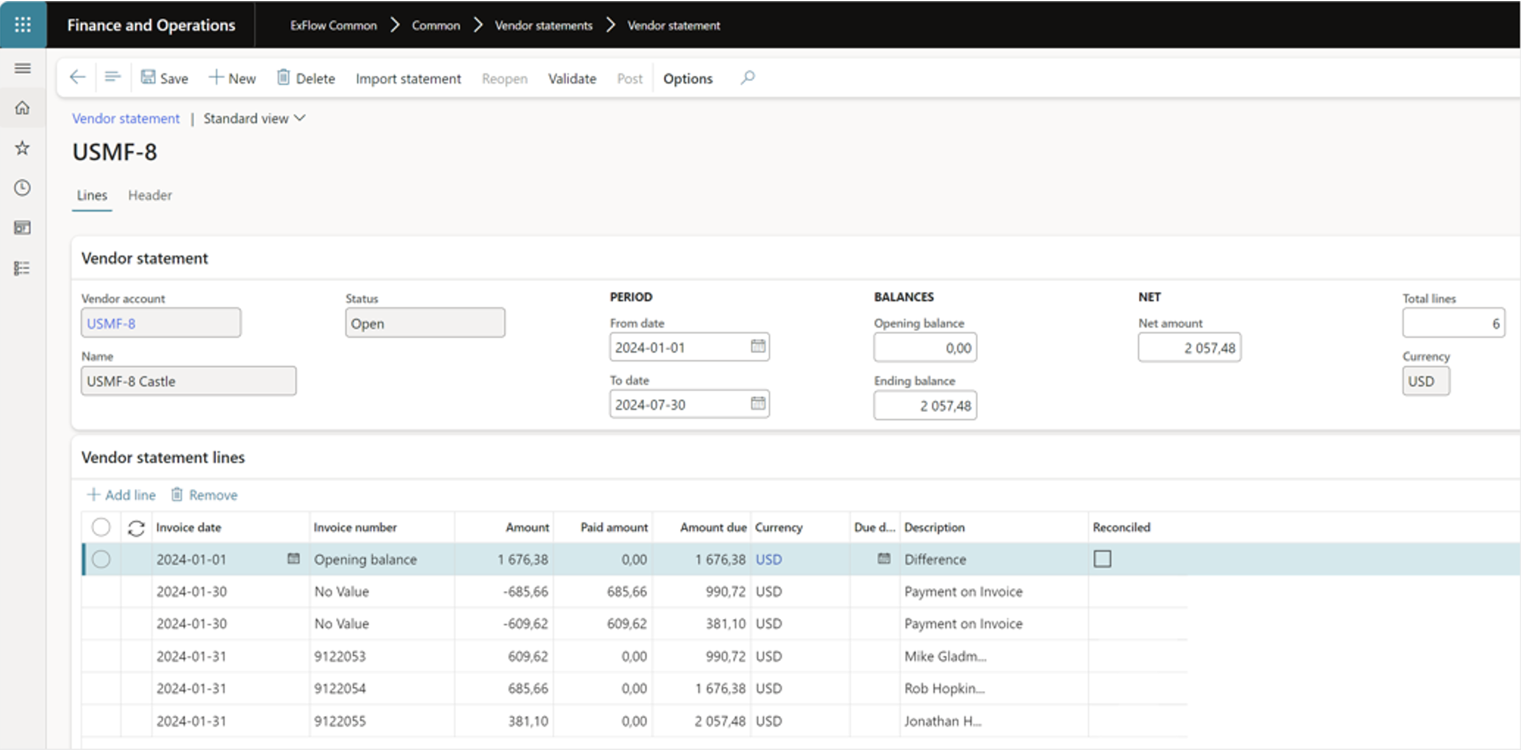Screen dimensions: 1521x750
Task: Open Due date calendar icon in first row
Action: pyautogui.click(x=884, y=558)
